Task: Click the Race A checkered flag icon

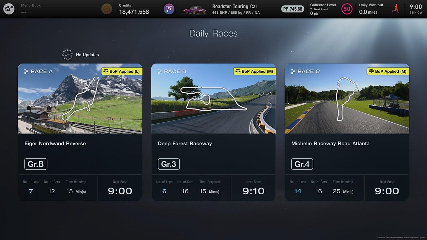Action: click(x=26, y=71)
